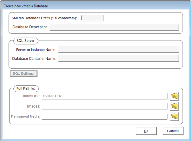The width and height of the screenshot is (191, 141).
Task: Browse folder for Index DBF path
Action: [174, 96]
